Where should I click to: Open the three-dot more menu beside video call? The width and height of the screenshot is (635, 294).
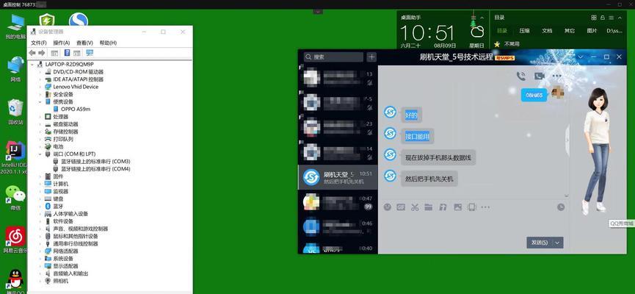tap(557, 76)
